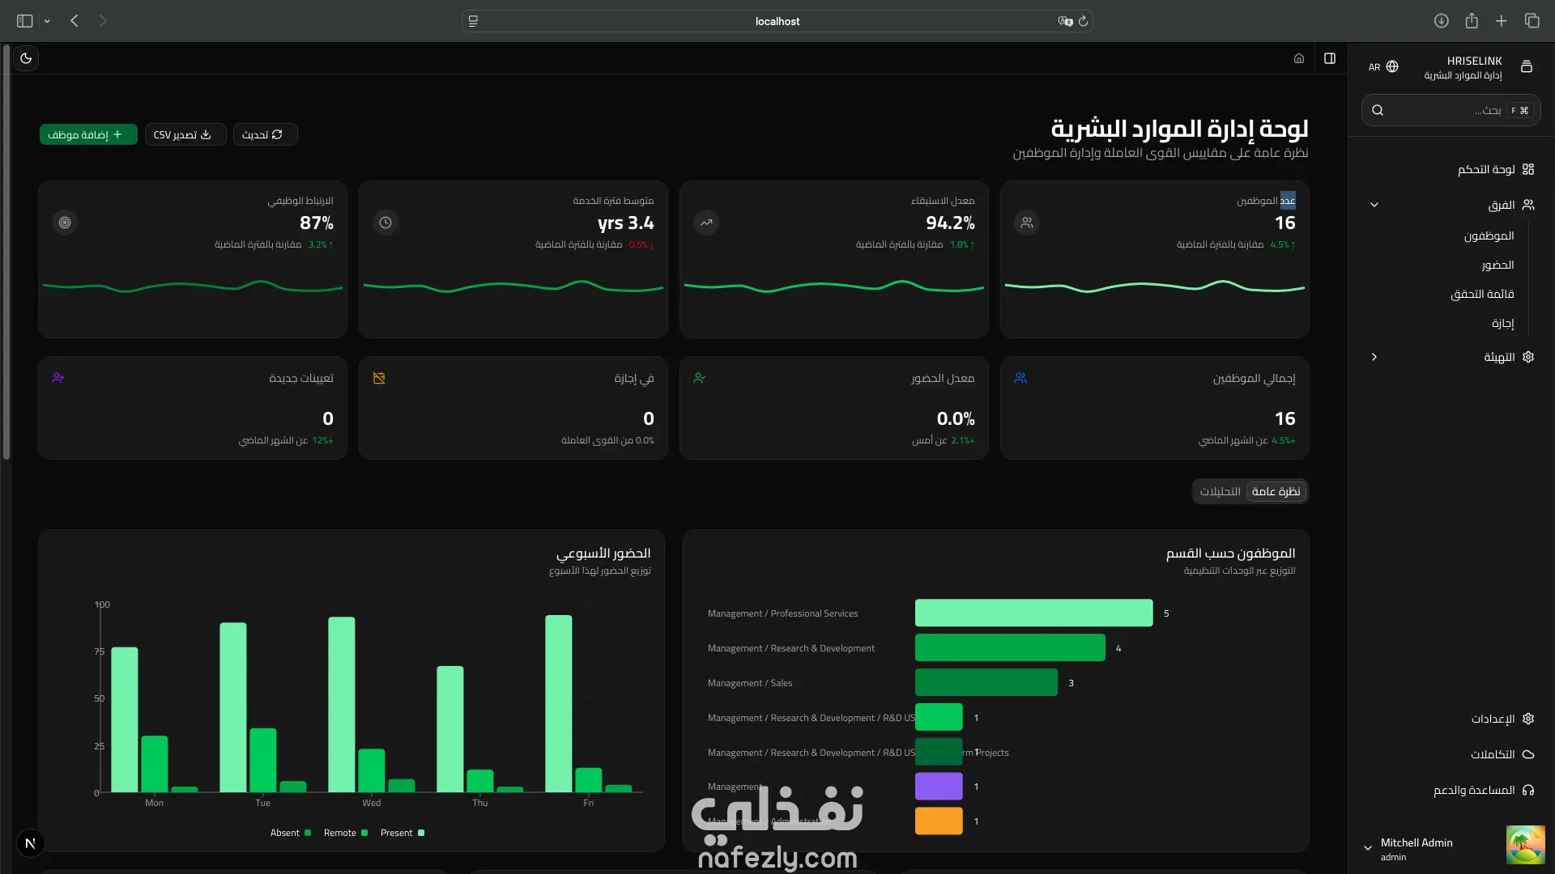Click Safari back arrow
This screenshot has width=1555, height=874.
click(x=75, y=21)
